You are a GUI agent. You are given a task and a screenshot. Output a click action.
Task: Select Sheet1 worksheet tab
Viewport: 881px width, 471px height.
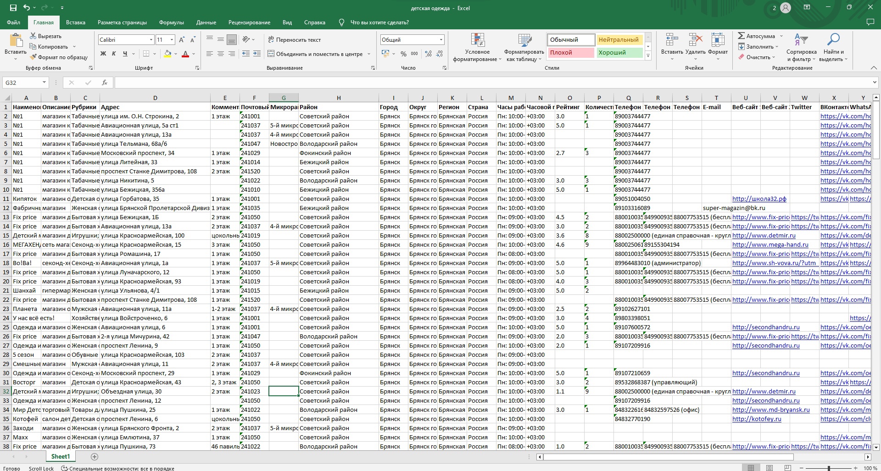(x=61, y=456)
